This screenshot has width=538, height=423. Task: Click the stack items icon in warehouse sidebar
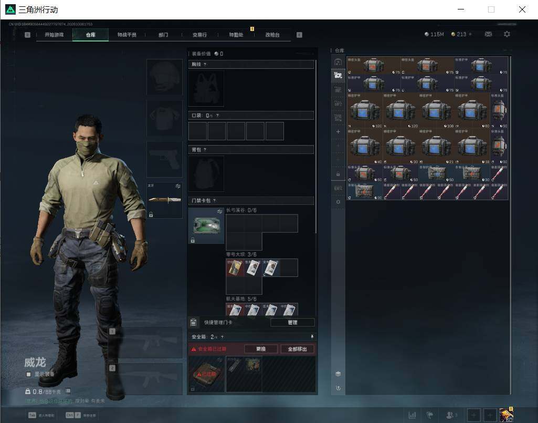point(338,374)
